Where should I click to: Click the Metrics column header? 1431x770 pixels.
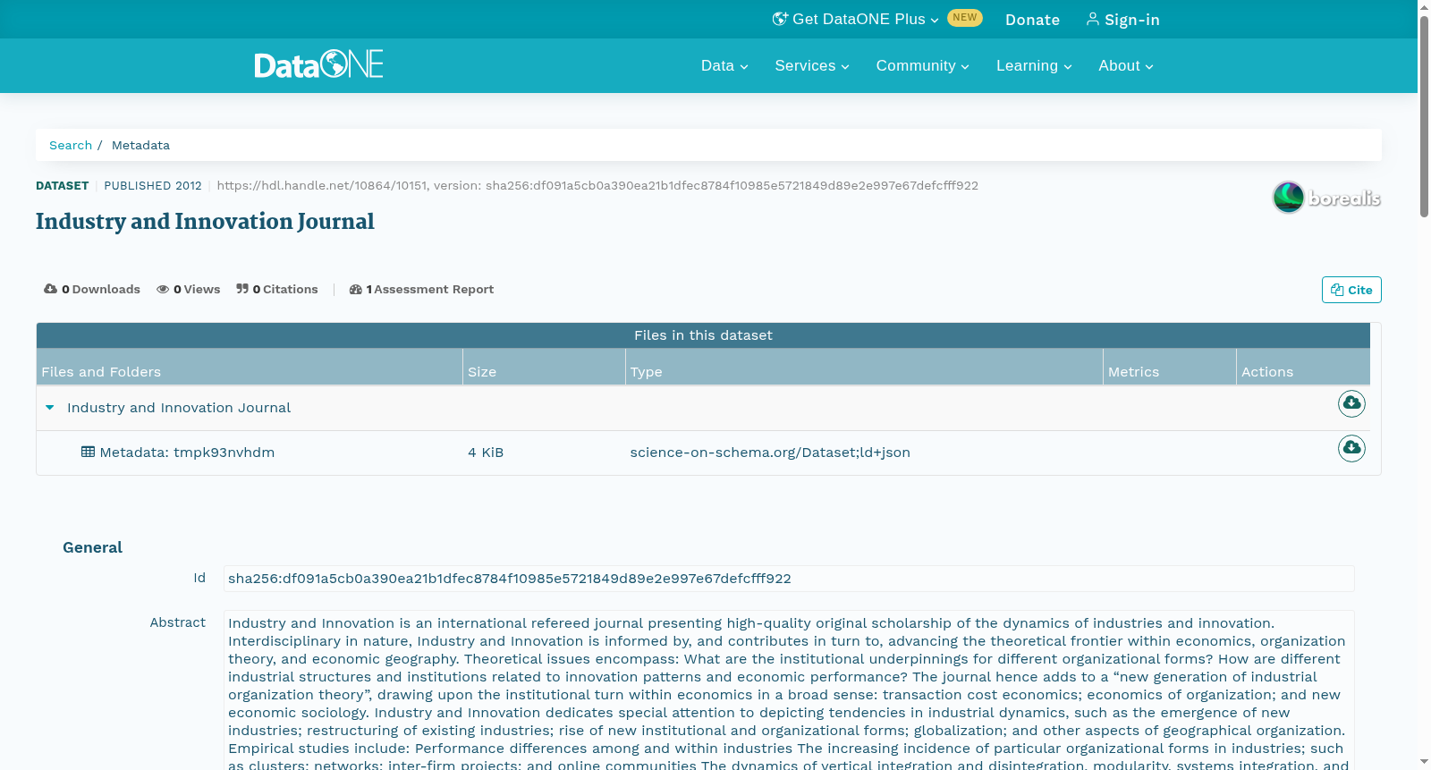1170,367
